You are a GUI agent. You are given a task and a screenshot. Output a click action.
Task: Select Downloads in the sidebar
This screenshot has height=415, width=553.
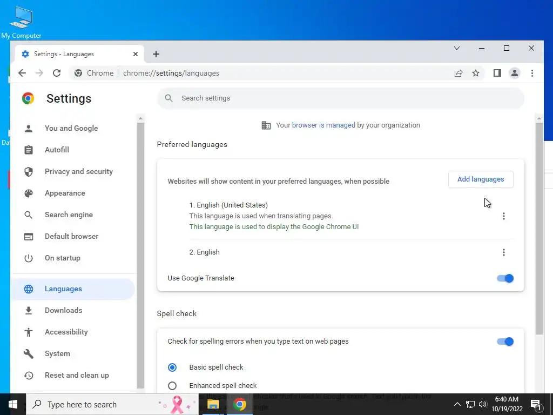coord(73,311)
